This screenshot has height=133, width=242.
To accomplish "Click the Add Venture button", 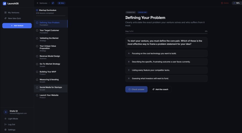I will click(x=17, y=25).
